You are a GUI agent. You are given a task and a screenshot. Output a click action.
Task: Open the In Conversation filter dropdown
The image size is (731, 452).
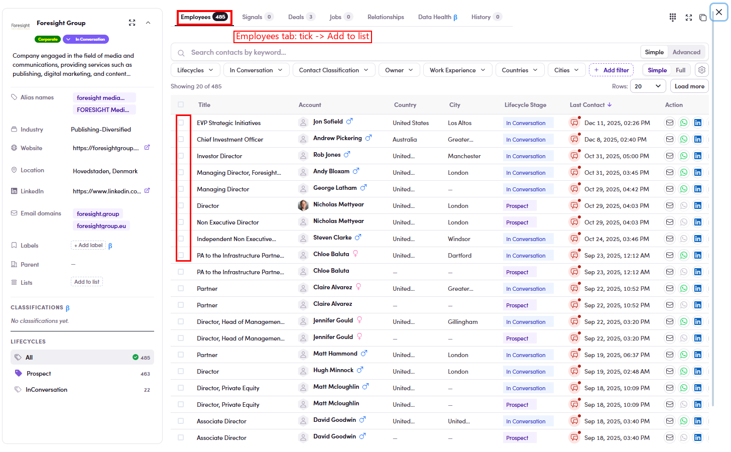(x=256, y=70)
